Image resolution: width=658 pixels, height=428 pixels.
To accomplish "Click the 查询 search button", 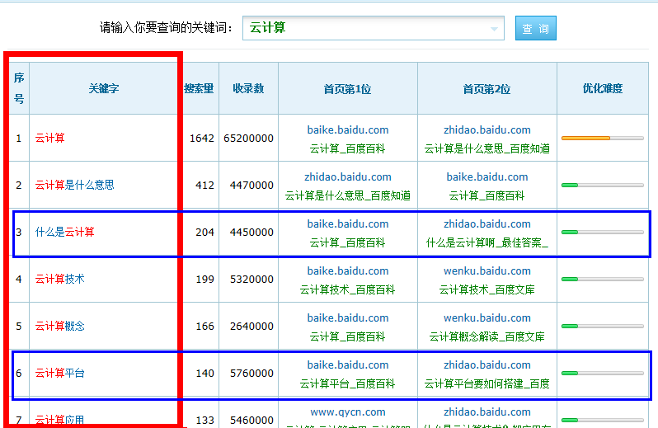I will (535, 28).
